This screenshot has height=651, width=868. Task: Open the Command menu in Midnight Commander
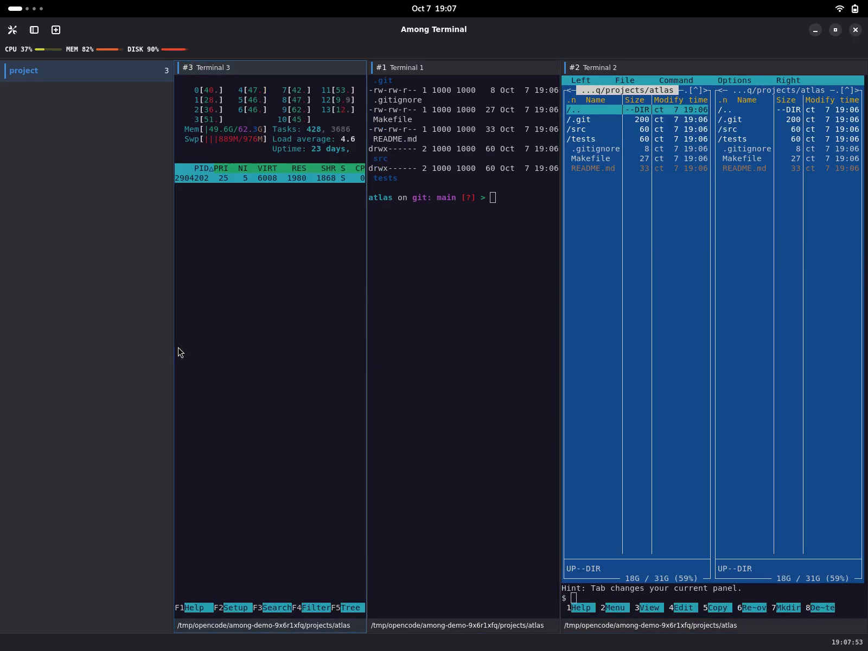point(676,80)
